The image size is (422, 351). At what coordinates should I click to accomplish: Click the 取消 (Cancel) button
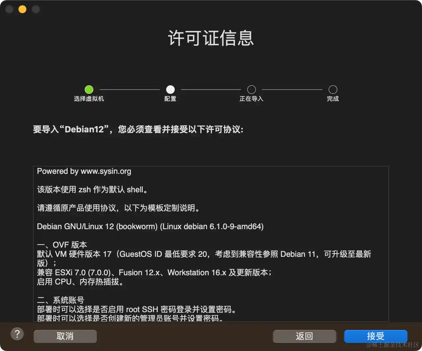(65, 336)
